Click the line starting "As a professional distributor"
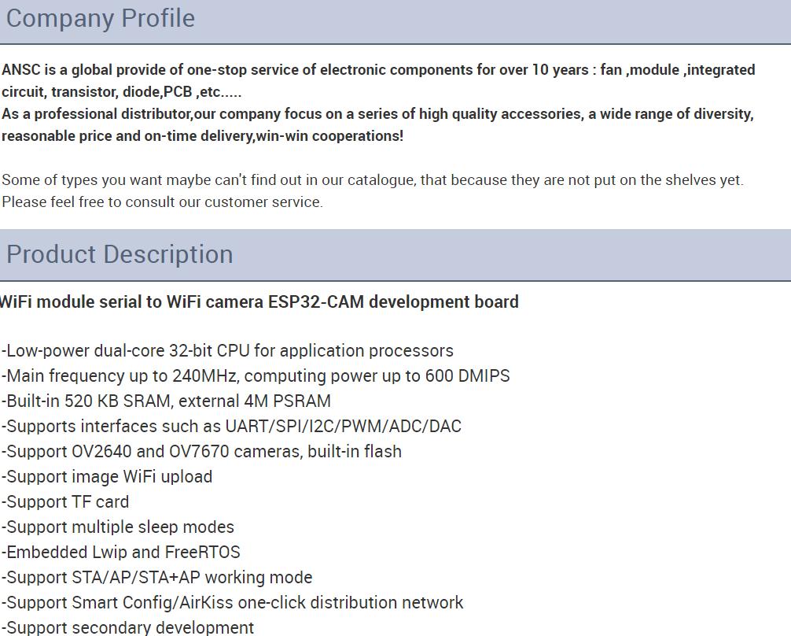The width and height of the screenshot is (791, 636). pyautogui.click(x=378, y=114)
